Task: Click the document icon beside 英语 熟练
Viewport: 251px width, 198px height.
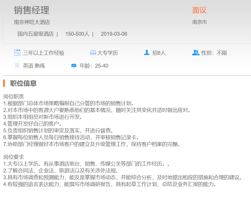Action: (17, 65)
